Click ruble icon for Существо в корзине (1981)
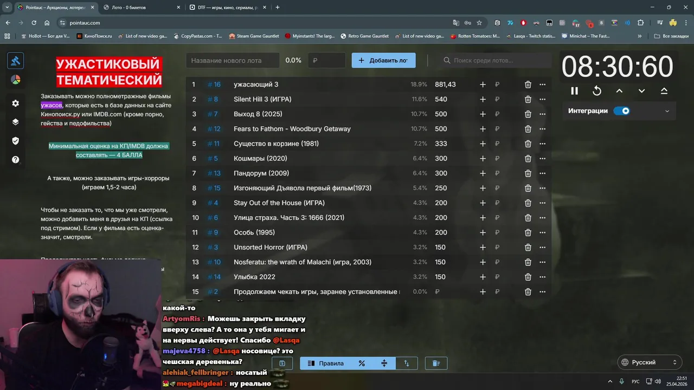This screenshot has width=694, height=390. (x=497, y=144)
